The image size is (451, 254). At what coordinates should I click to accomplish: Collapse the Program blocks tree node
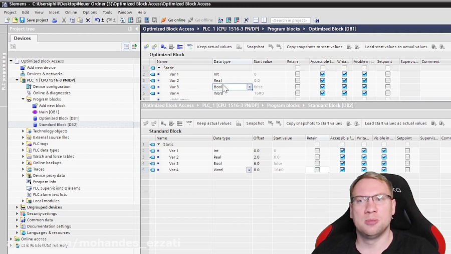coord(23,99)
